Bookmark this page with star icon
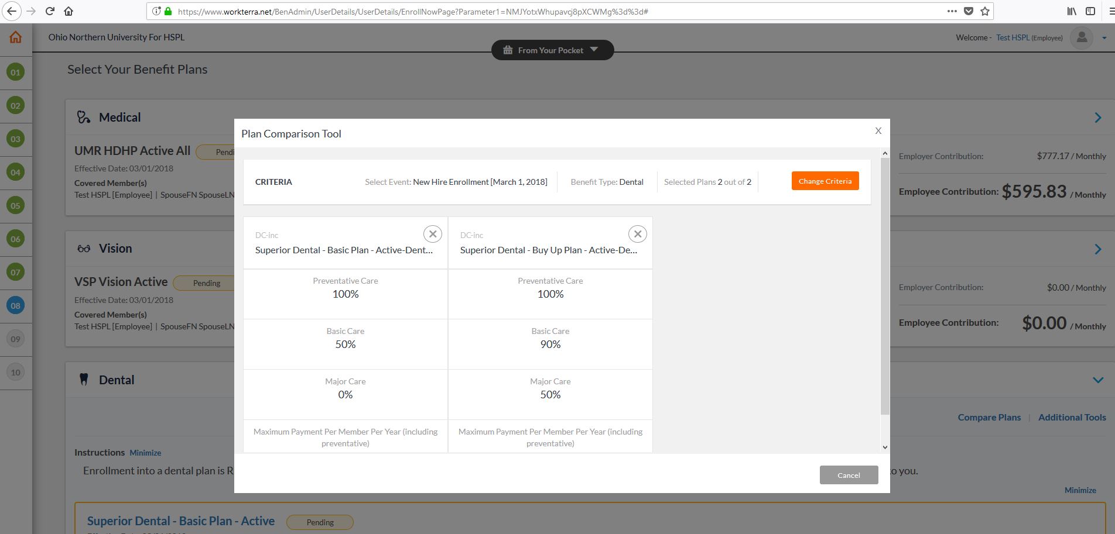Screen dimensions: 1115x534 click(x=984, y=11)
